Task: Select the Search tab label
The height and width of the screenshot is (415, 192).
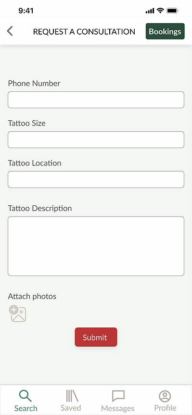Action: coord(26,408)
